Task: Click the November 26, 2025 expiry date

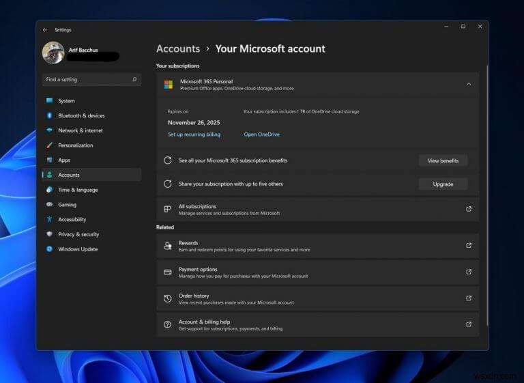Action: 194,122
